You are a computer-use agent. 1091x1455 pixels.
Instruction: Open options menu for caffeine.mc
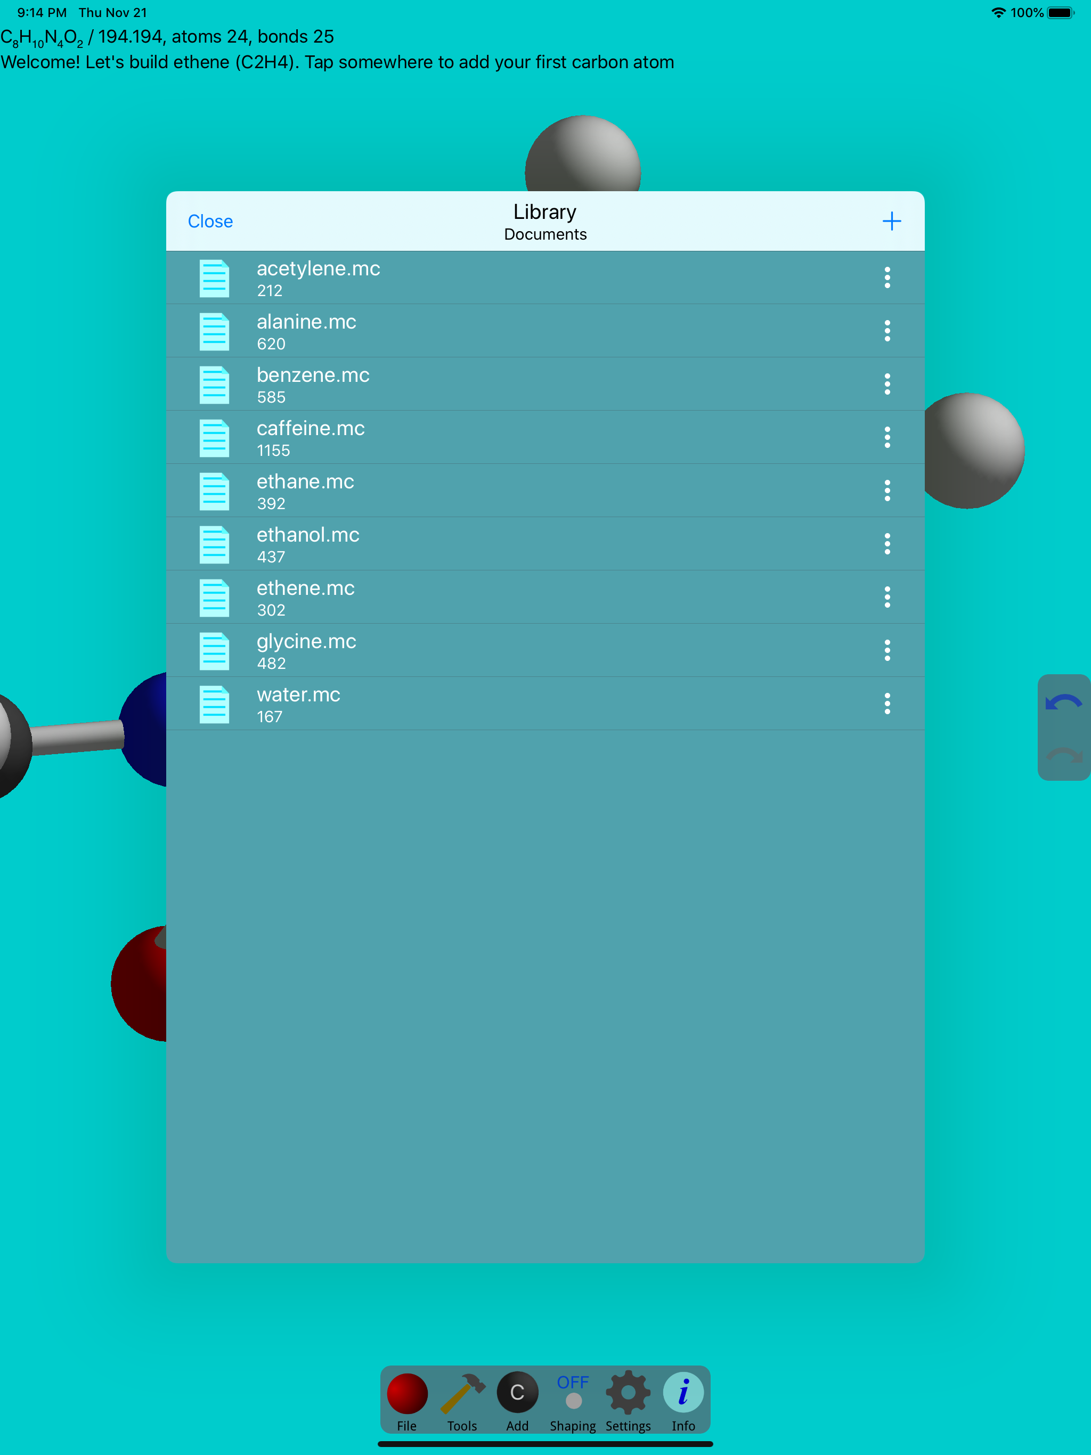(x=887, y=437)
